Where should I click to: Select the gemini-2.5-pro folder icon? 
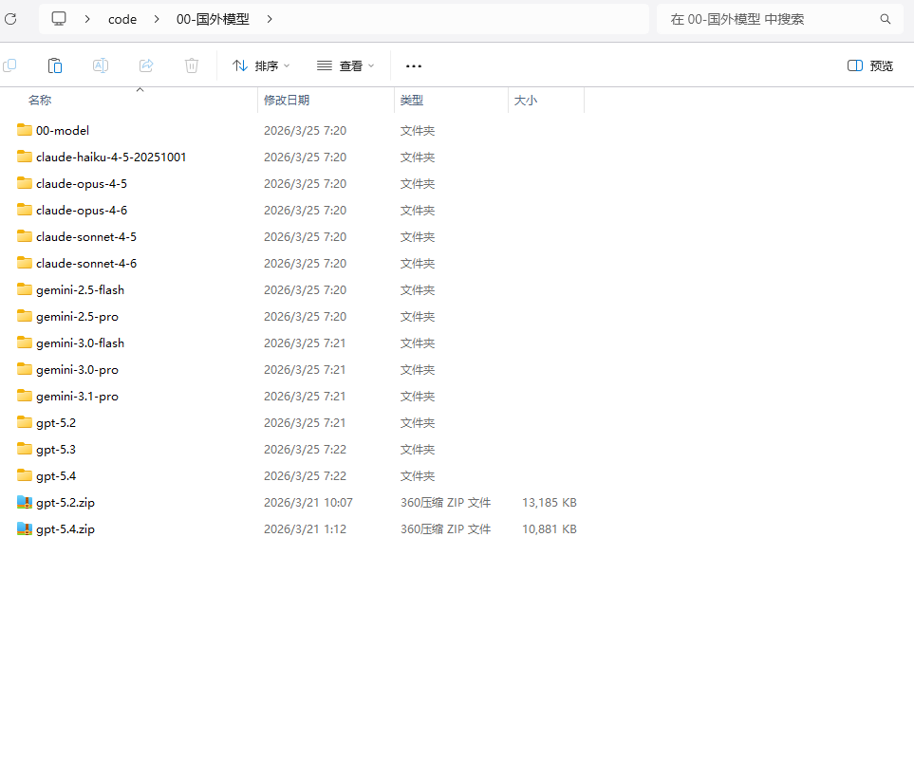(25, 316)
